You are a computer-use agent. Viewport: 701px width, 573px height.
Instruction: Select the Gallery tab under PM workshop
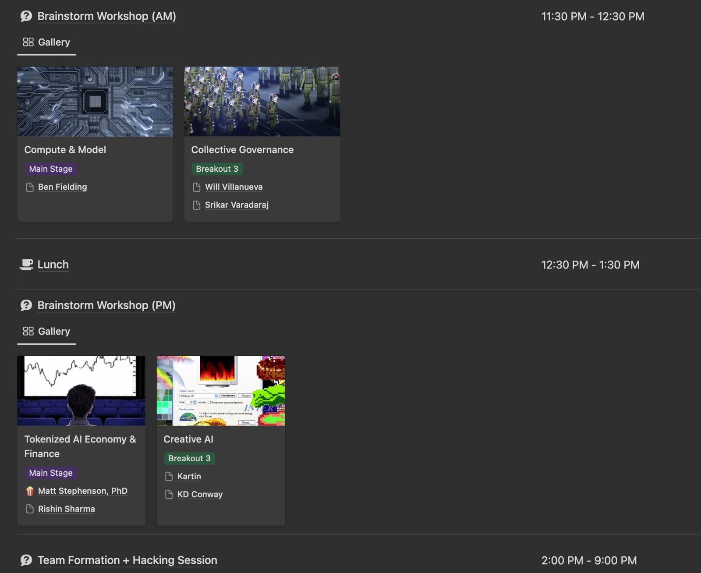pos(46,331)
